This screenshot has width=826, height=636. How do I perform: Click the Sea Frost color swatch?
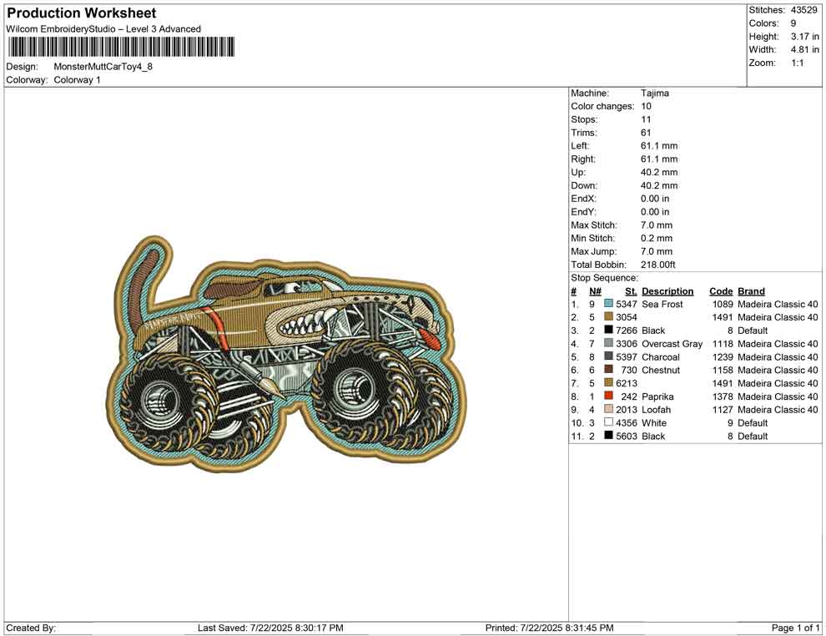coord(608,304)
